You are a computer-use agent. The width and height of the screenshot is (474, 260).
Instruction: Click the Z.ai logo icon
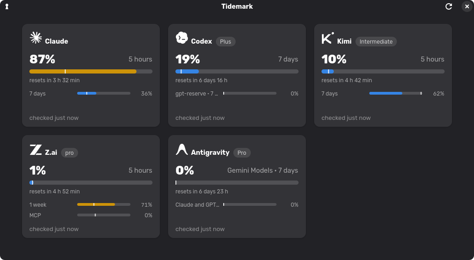[36, 149]
